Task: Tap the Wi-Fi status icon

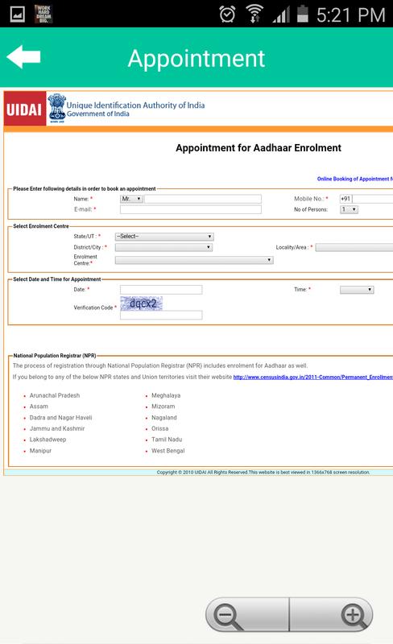Action: [254, 14]
